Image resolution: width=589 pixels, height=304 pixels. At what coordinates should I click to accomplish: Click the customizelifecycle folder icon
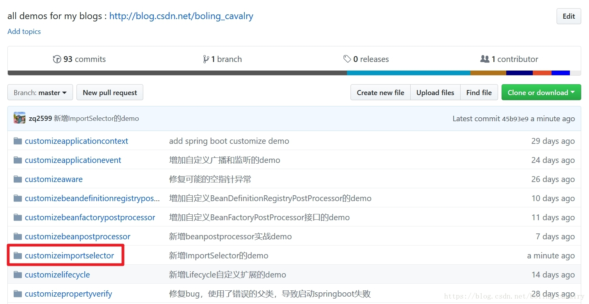coord(18,275)
